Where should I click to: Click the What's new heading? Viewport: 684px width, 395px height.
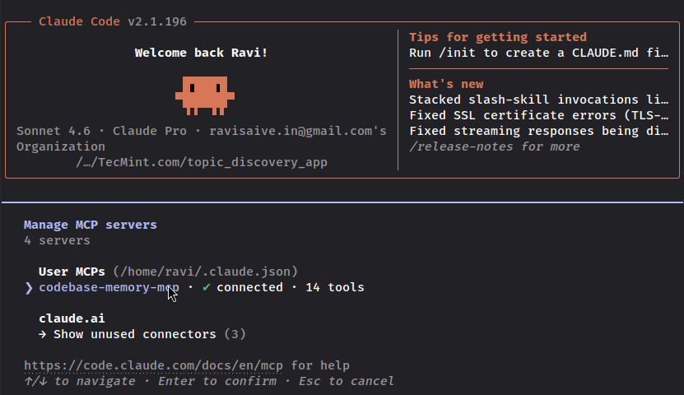pos(446,84)
